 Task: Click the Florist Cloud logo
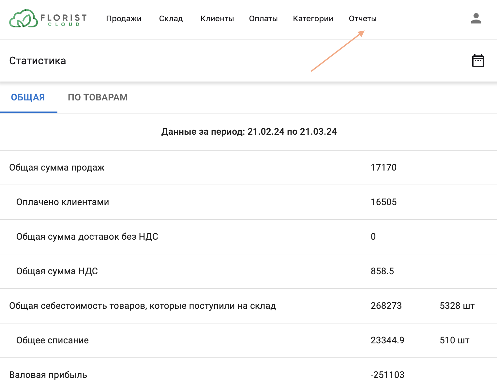48,19
